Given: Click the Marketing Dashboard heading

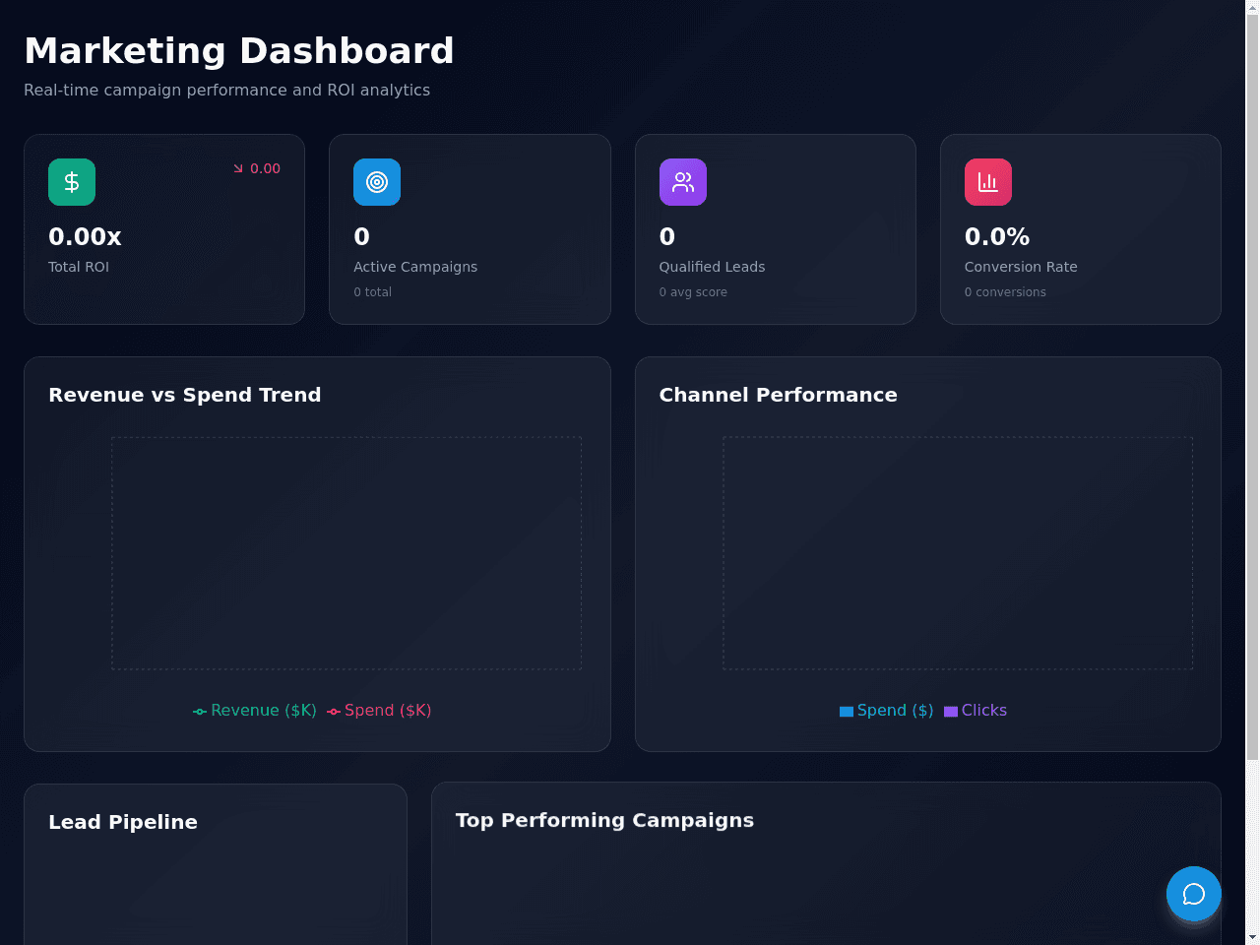Looking at the screenshot, I should click(x=239, y=51).
